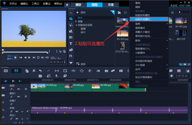
Task: Jump to the start of the preview
Action: click(x=21, y=57)
